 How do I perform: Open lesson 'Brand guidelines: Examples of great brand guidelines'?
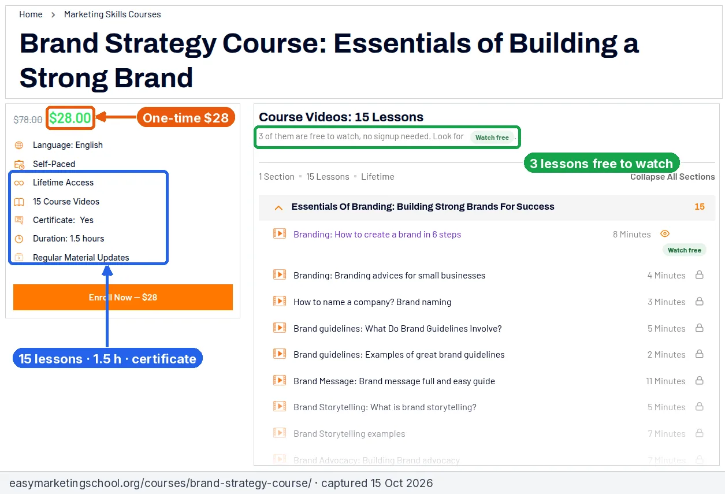pyautogui.click(x=399, y=355)
